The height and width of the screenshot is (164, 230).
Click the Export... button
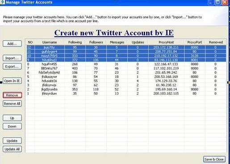click(x=12, y=67)
